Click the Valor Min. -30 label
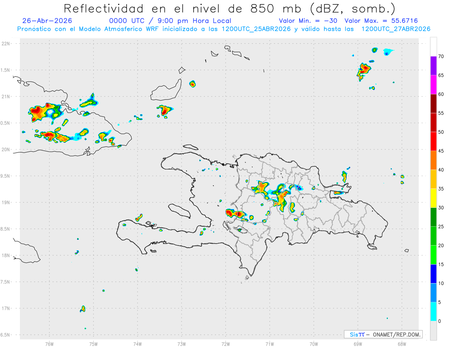 (308, 21)
